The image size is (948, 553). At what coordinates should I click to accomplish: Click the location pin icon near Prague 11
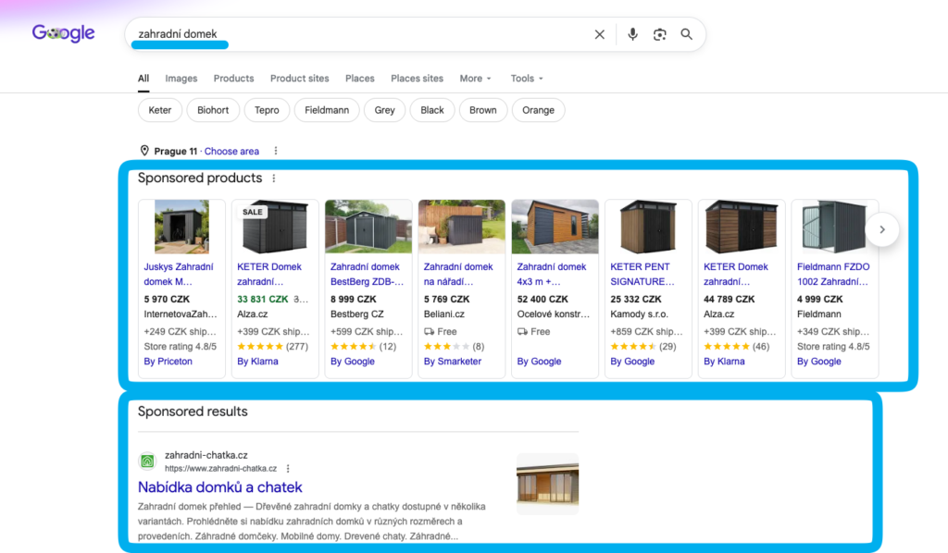point(144,151)
